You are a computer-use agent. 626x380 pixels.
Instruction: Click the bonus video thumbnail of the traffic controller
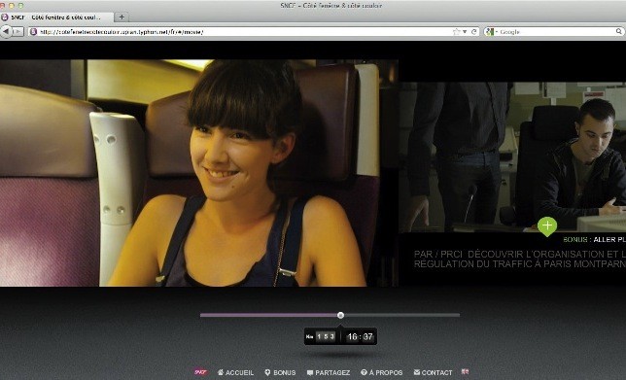(512, 156)
